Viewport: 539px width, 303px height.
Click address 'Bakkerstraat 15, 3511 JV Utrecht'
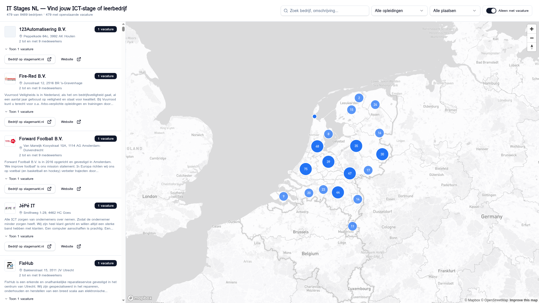point(49,270)
